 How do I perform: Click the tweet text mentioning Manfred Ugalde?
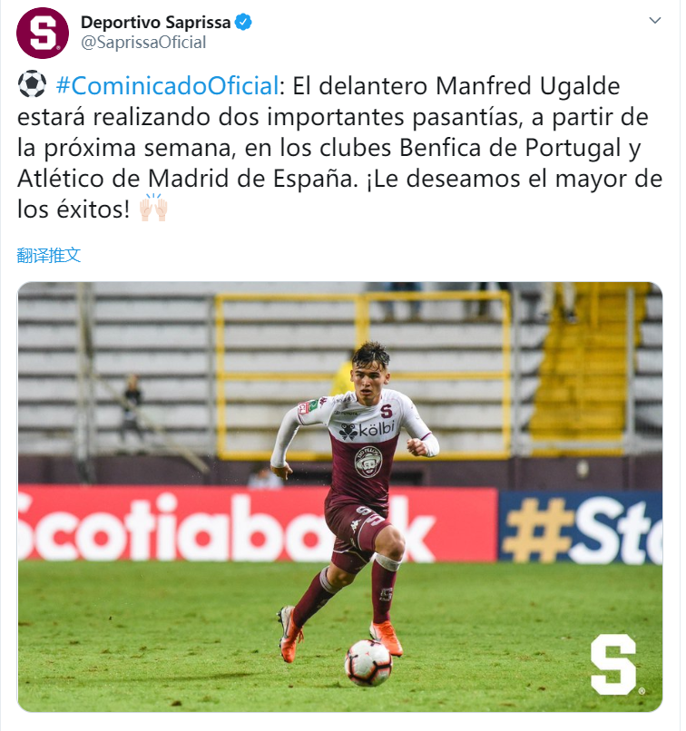340,147
